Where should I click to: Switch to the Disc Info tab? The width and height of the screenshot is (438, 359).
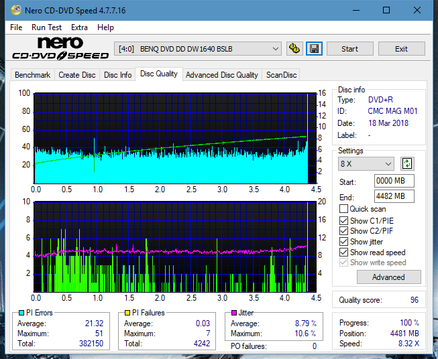tap(117, 75)
